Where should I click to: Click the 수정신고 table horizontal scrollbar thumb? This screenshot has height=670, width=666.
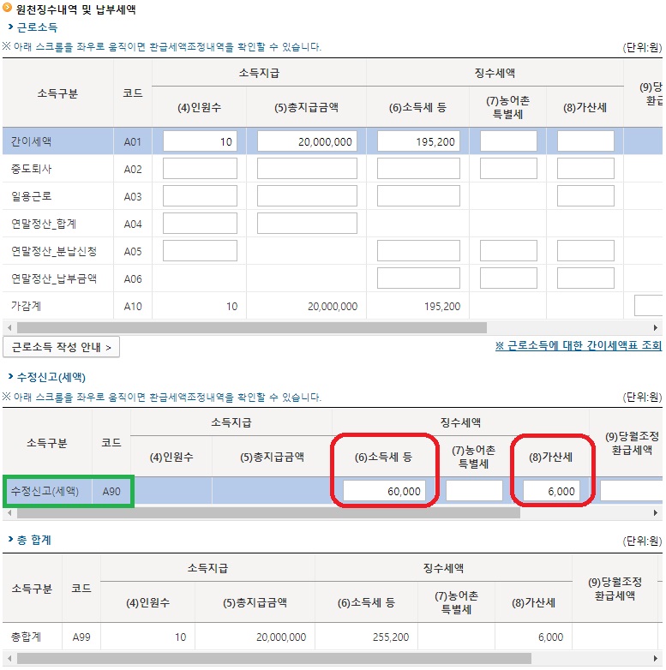(268, 512)
